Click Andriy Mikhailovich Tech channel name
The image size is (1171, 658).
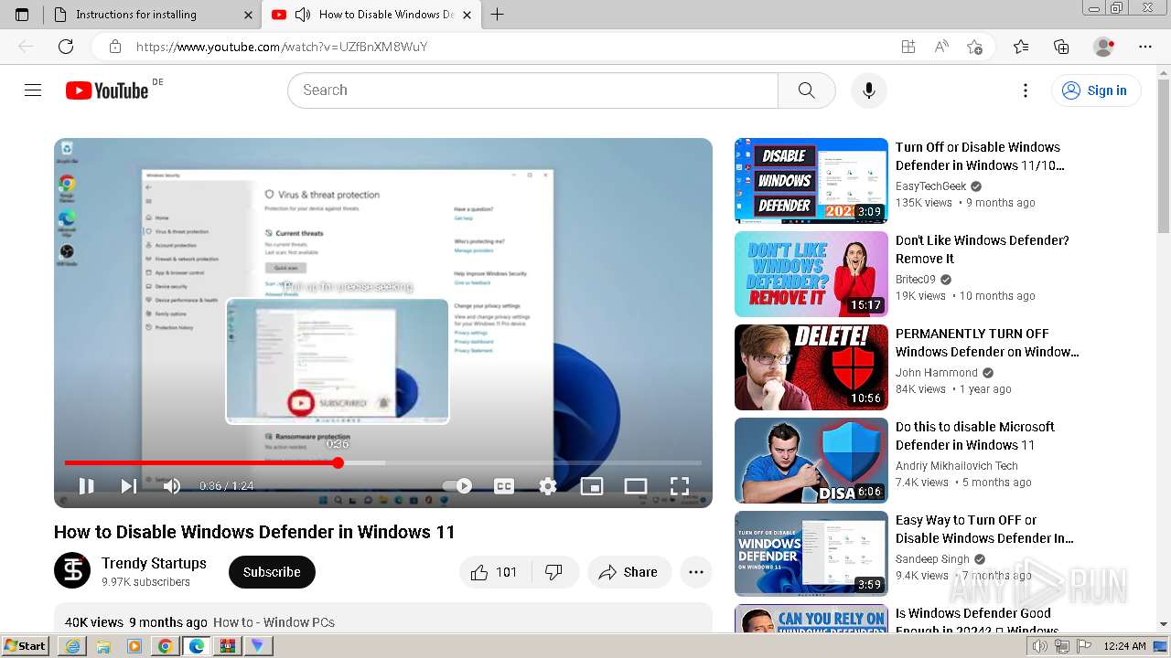tap(957, 465)
